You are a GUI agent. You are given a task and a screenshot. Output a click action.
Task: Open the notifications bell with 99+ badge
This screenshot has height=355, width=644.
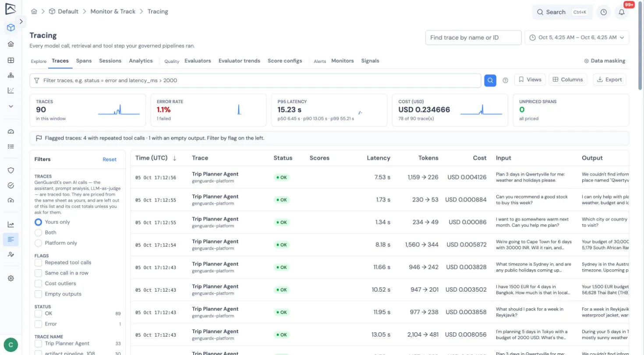(622, 12)
